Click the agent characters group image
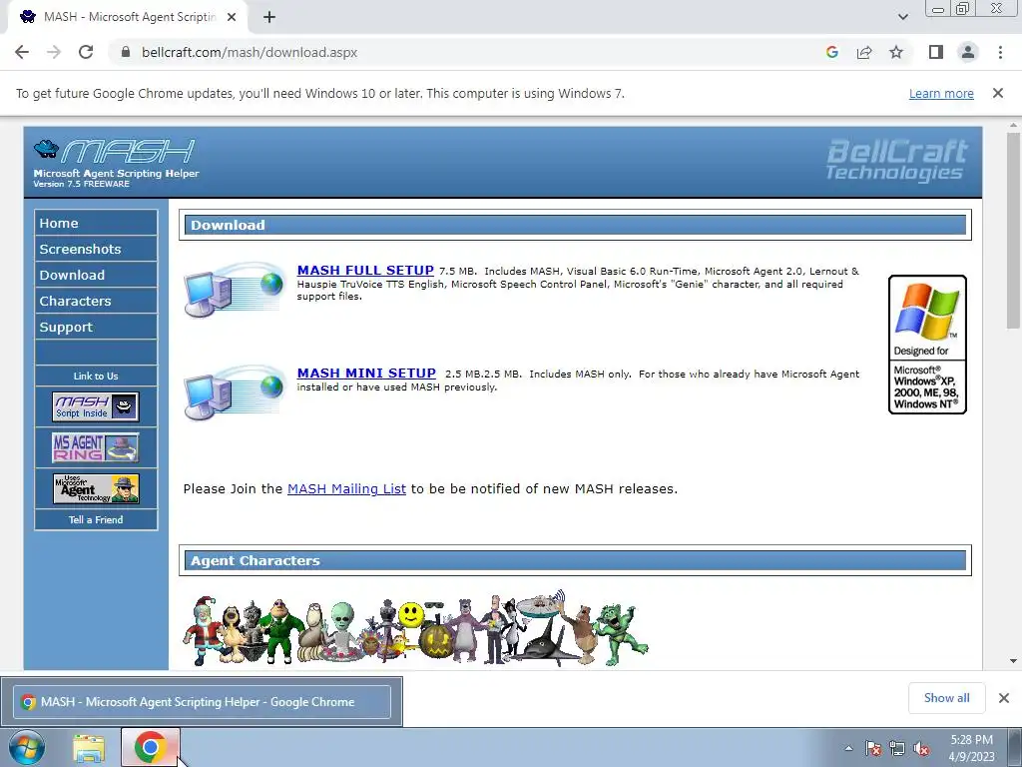 pos(416,629)
